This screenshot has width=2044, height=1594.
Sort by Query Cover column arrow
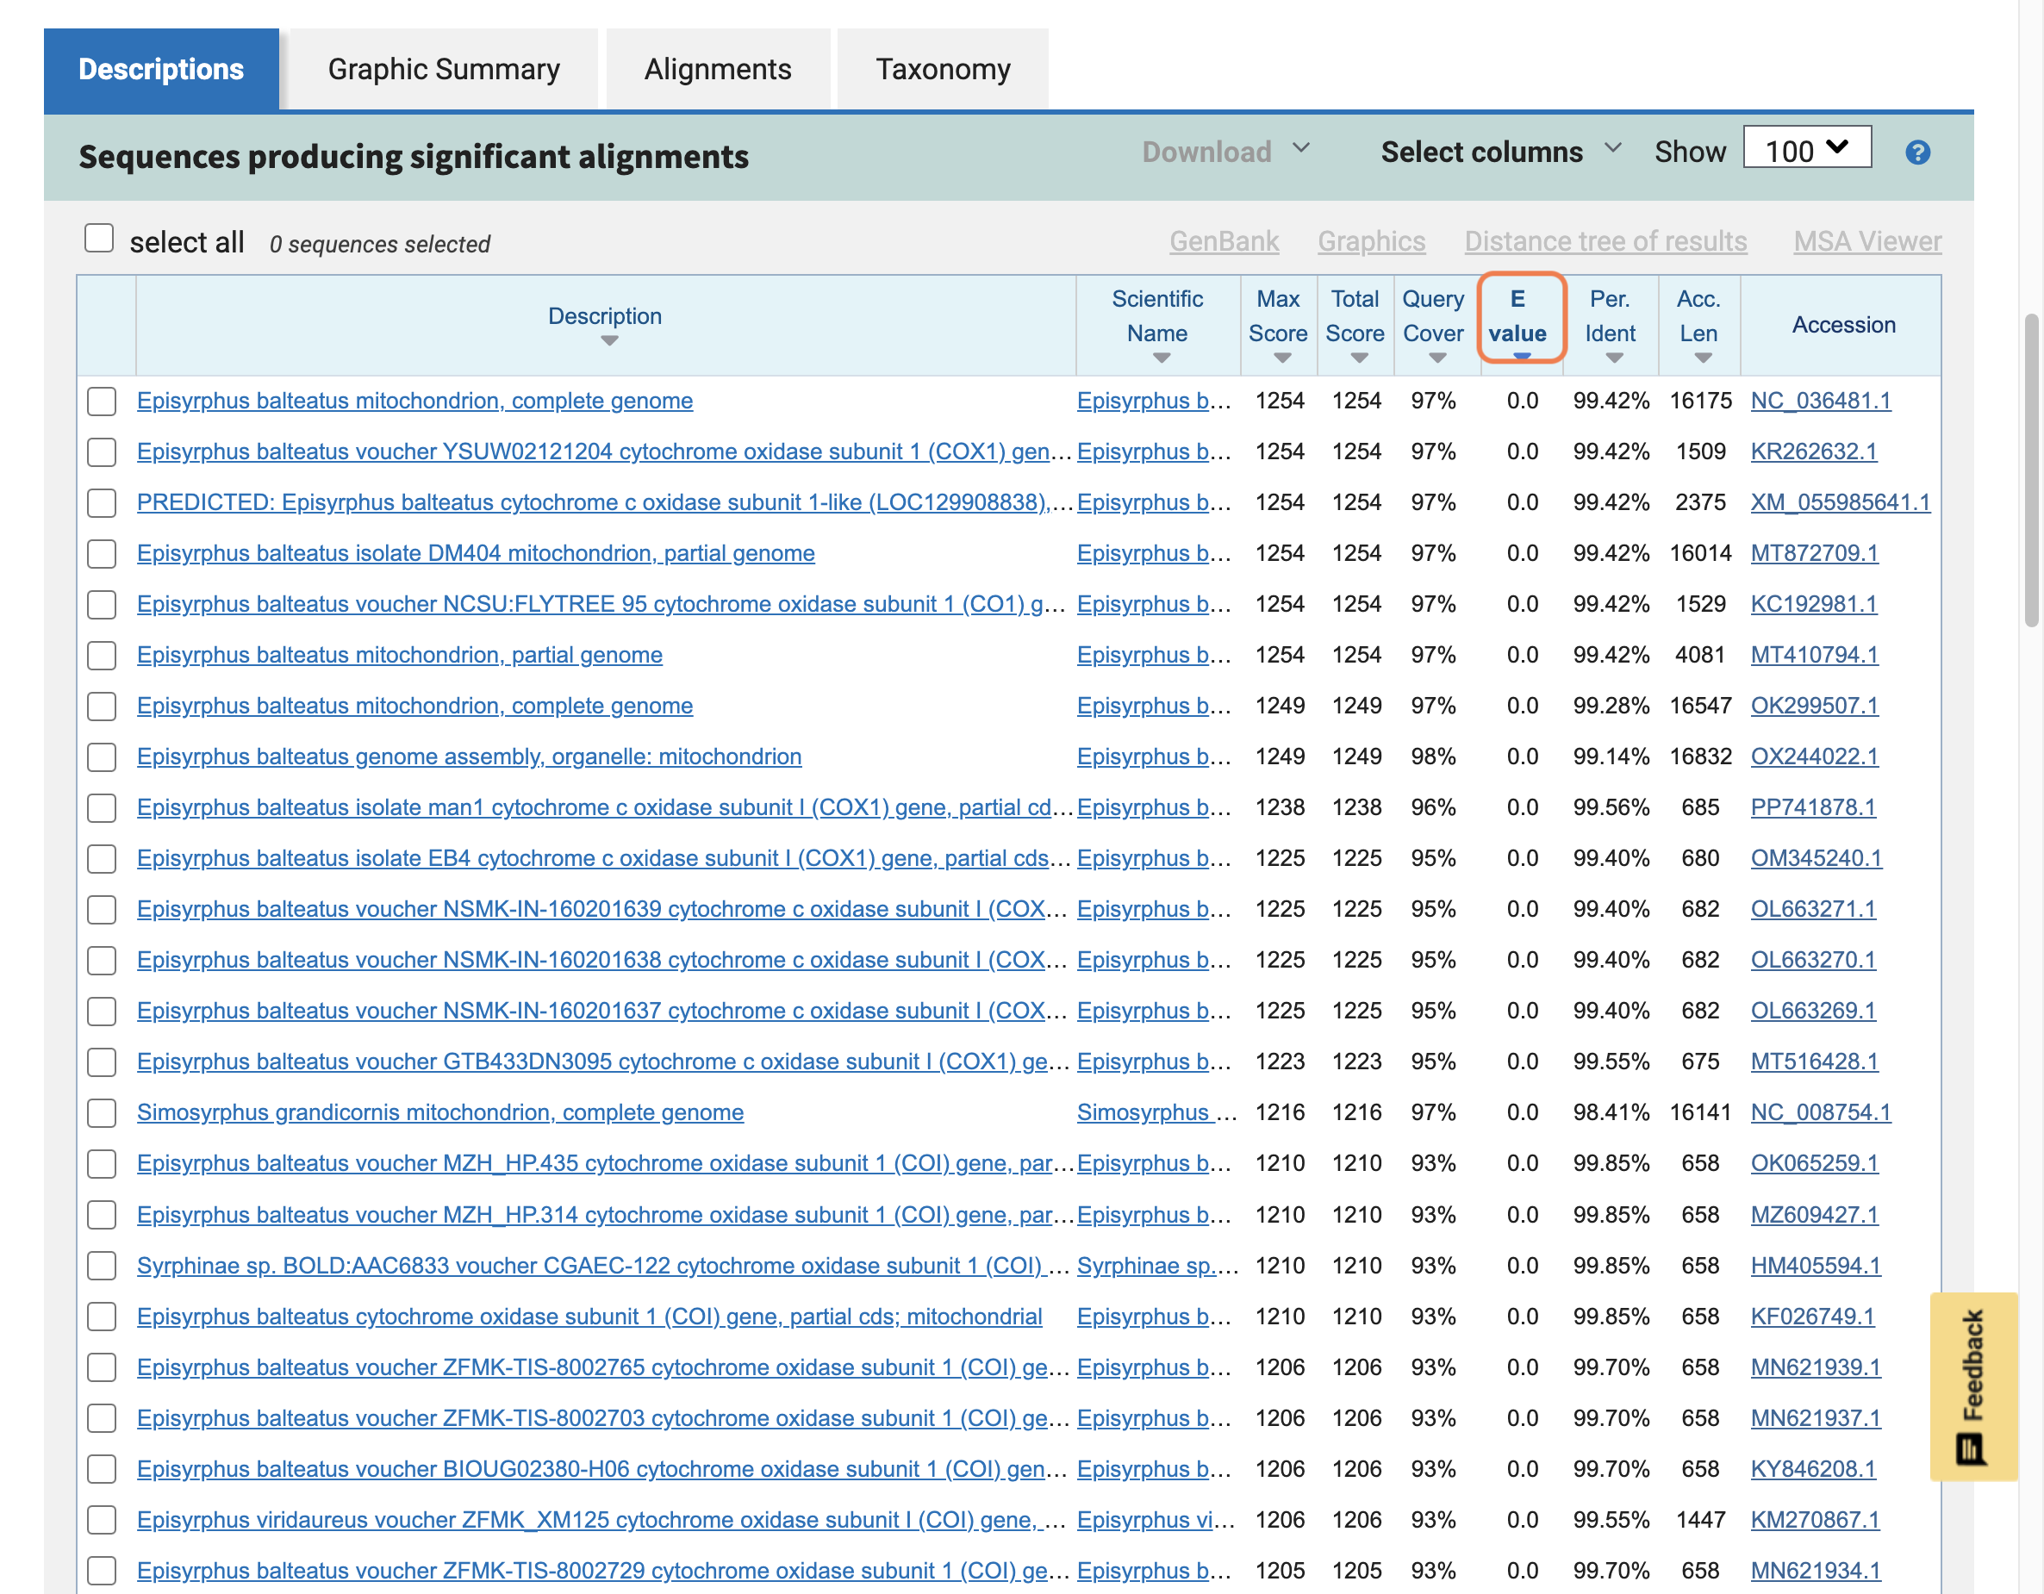pos(1437,358)
